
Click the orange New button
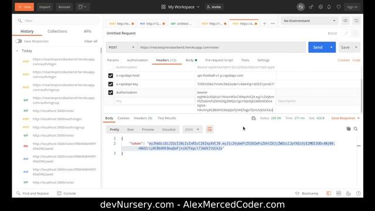[25, 7]
